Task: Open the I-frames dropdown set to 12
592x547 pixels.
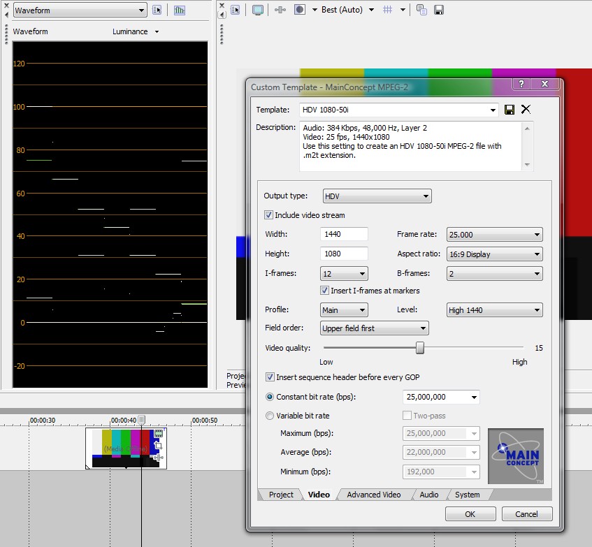Action: click(344, 274)
